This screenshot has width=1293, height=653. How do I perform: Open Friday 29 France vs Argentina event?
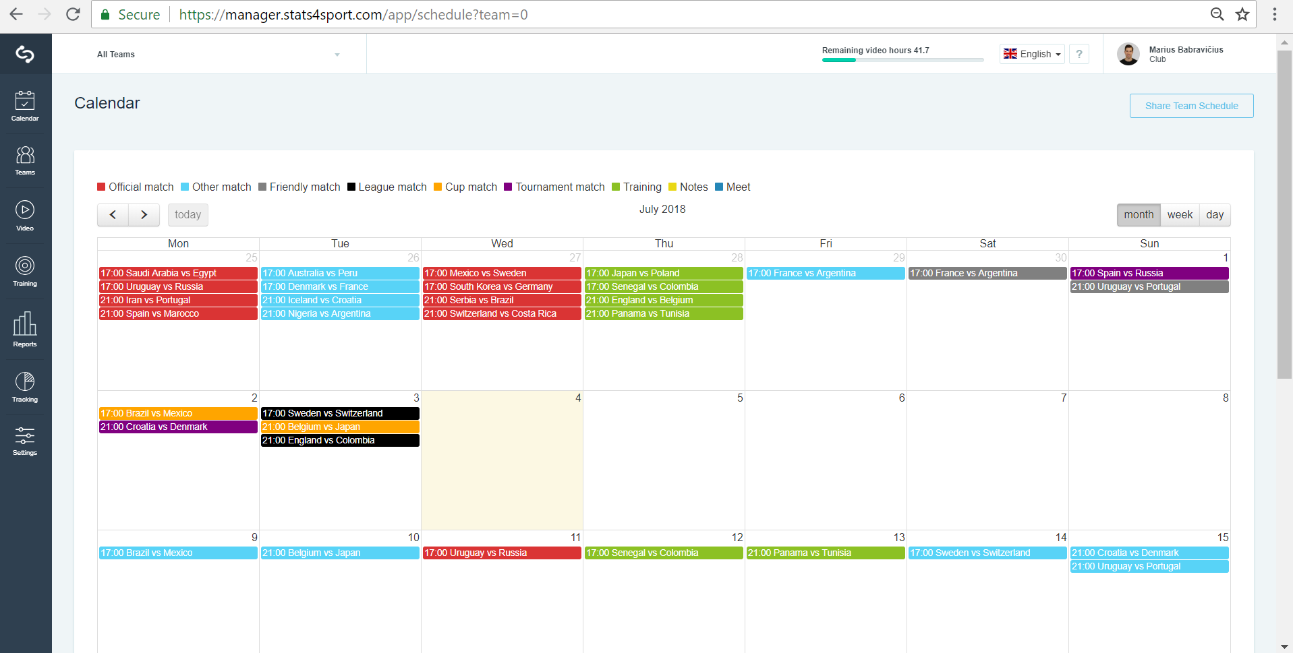pyautogui.click(x=826, y=273)
